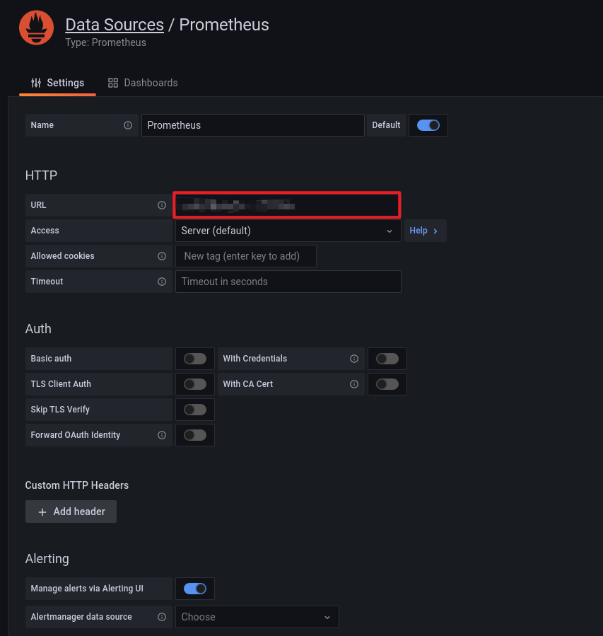Open the Access Server (default) dropdown
Image resolution: width=603 pixels, height=636 pixels.
[288, 231]
